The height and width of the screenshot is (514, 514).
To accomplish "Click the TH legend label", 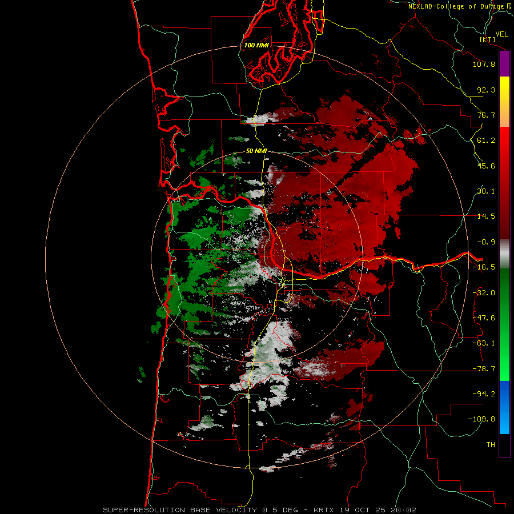I will [491, 445].
